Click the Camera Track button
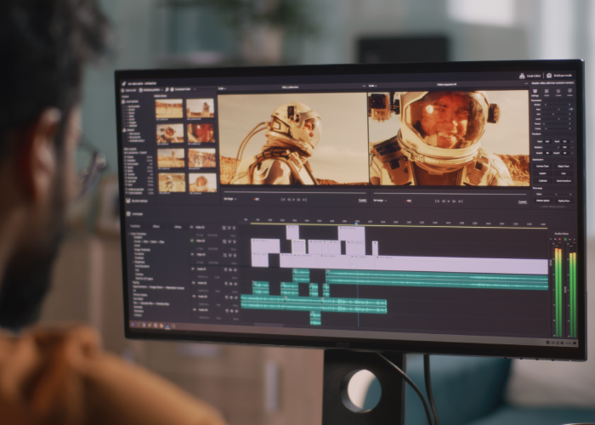This screenshot has width=595, height=425. (542, 167)
